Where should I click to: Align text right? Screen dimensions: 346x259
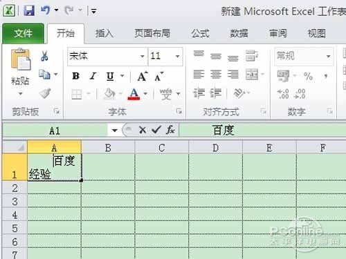click(x=233, y=75)
